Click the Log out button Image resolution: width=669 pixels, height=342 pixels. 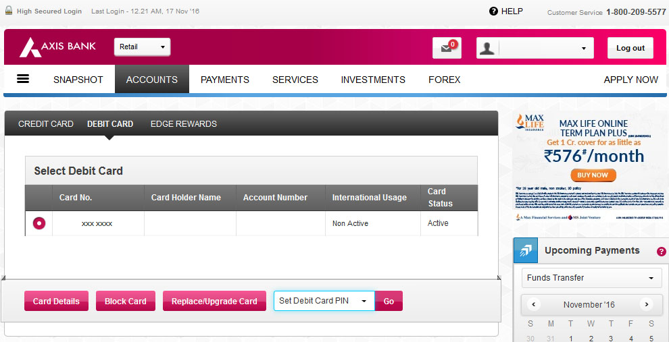coord(630,48)
